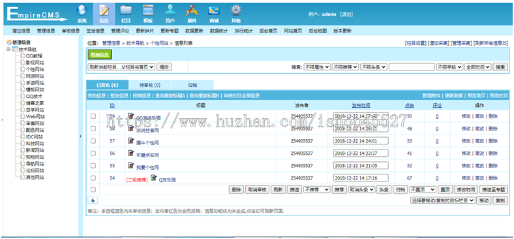Click the edit icon beside 腾牛个性网
This screenshot has height=239, width=514.
[x=131, y=140]
